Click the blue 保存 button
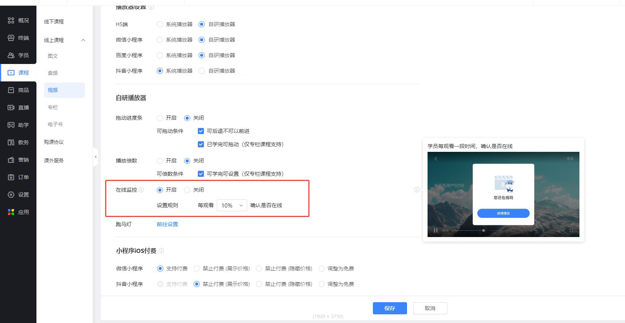 click(390, 308)
